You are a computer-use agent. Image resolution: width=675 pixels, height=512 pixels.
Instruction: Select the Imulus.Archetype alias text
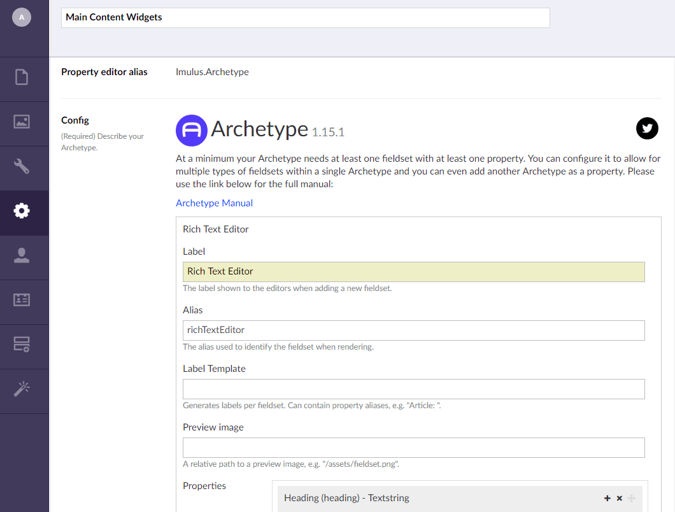[212, 72]
